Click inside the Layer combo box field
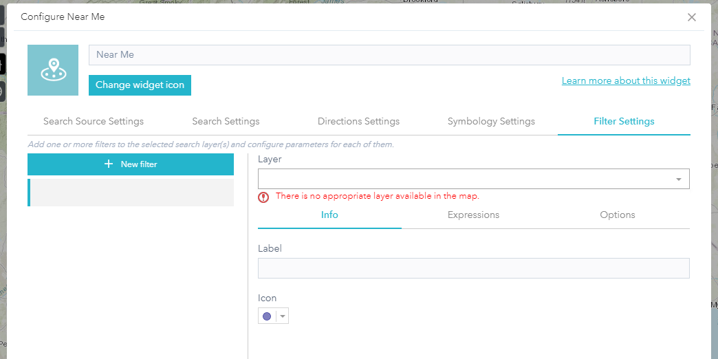718x359 pixels. (461, 179)
